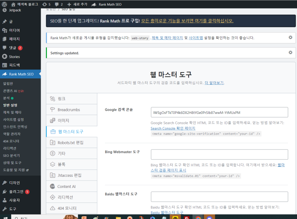297x219 pixels.
Task: Open 콘텐츠 AI submenu item
Action: coord(13,91)
